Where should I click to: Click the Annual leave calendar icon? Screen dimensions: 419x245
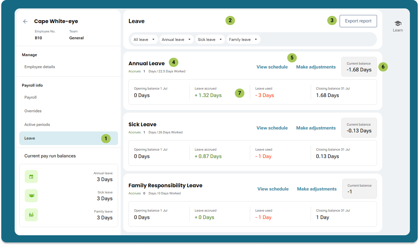click(x=31, y=177)
